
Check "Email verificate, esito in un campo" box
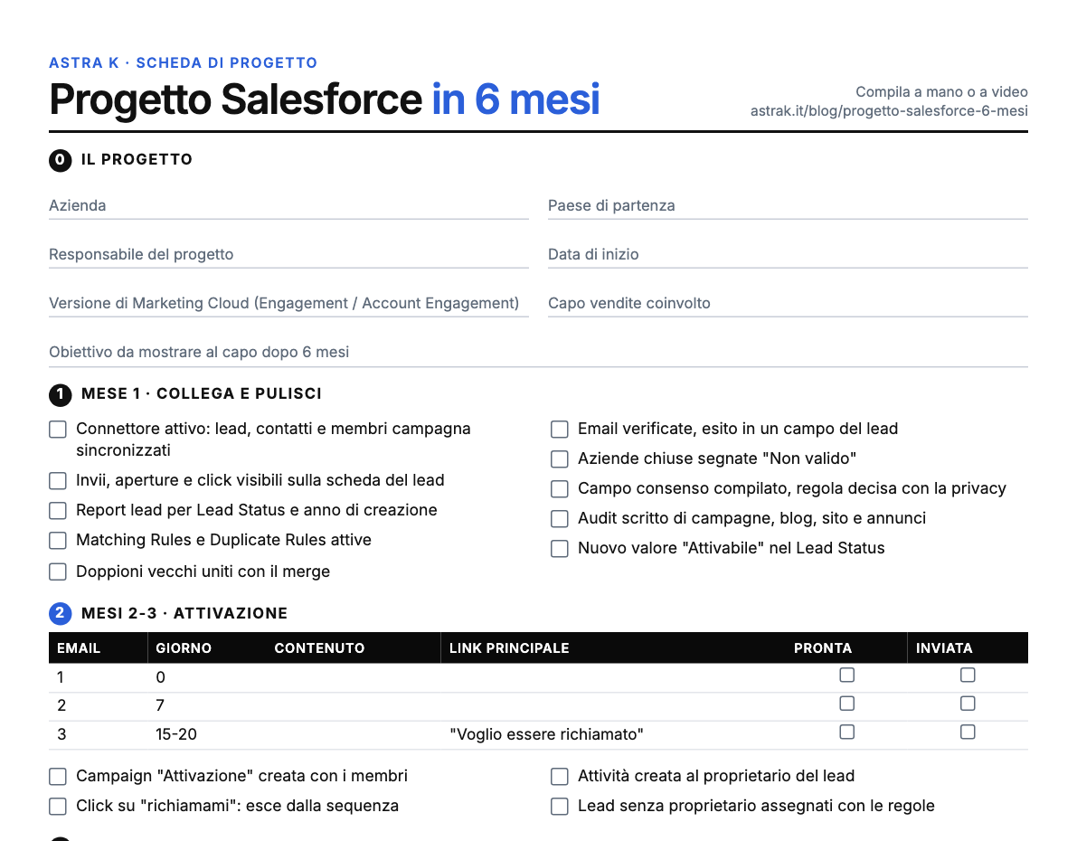click(x=560, y=430)
